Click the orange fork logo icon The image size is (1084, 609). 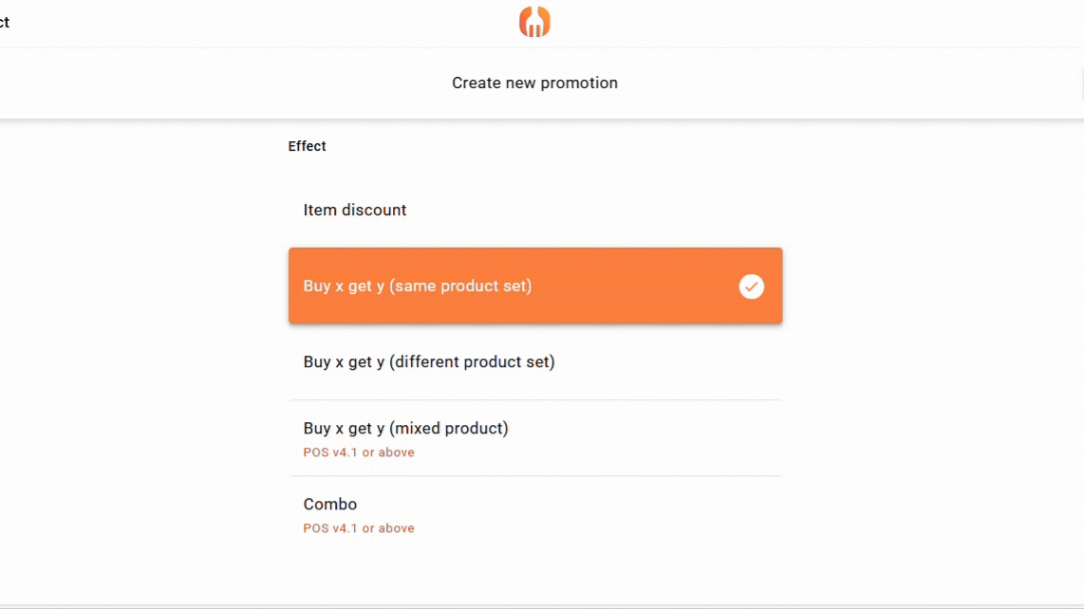(534, 22)
